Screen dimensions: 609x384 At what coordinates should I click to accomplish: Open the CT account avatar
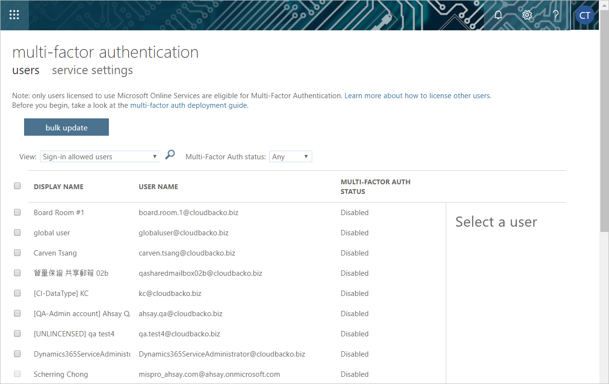pyautogui.click(x=584, y=15)
